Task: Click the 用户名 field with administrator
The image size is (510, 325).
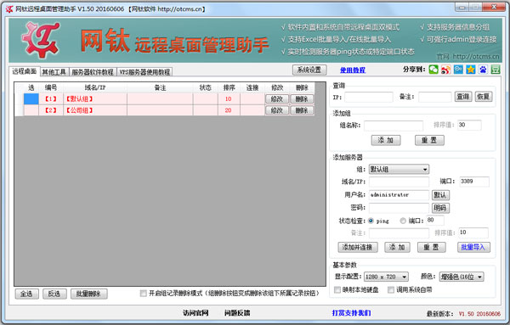Action: pos(399,195)
